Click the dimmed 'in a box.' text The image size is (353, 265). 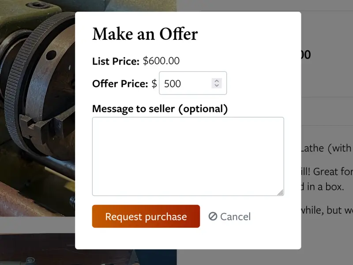pos(323,186)
